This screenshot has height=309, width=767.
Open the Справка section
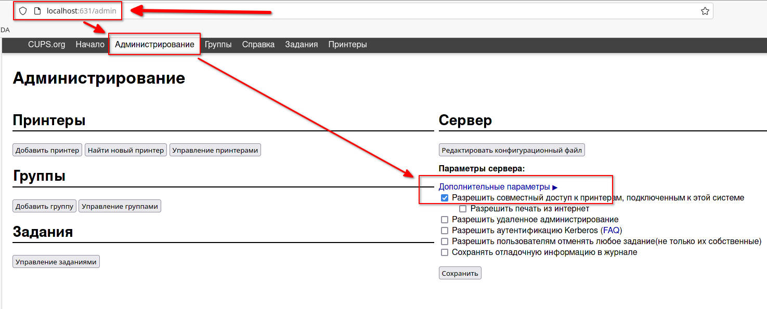pos(258,44)
